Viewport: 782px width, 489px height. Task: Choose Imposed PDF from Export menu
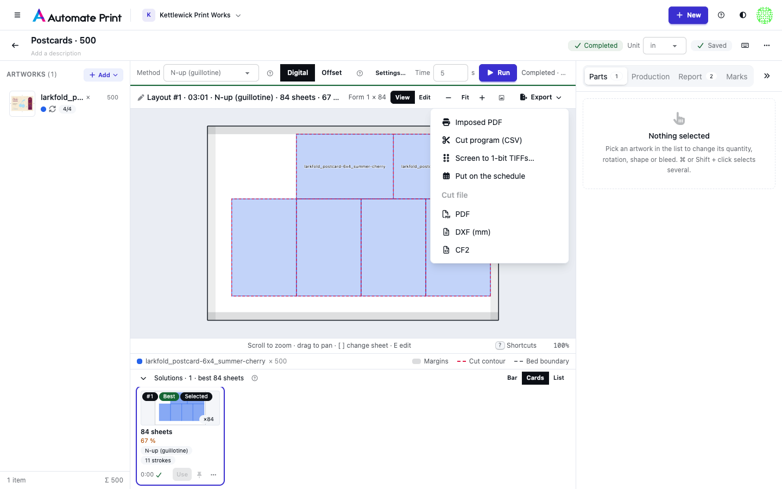click(500, 122)
